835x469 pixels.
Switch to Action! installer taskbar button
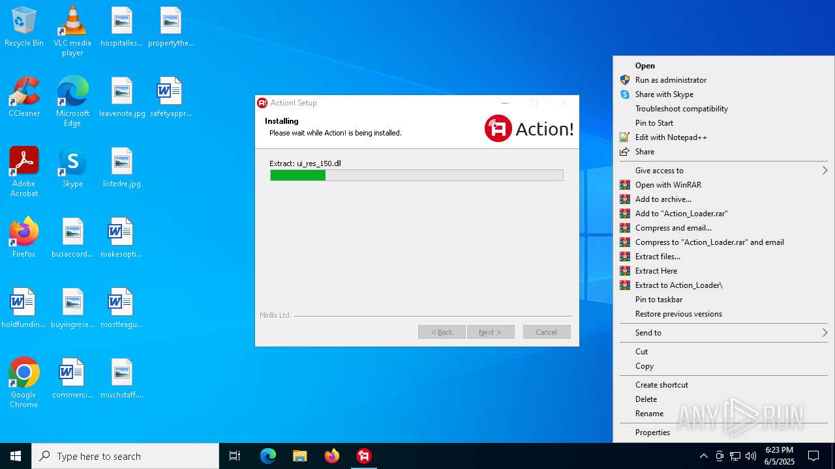[364, 456]
